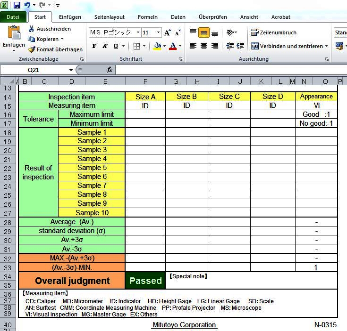Open the underline style dropdown arrow
This screenshot has height=331, width=347.
click(123, 46)
